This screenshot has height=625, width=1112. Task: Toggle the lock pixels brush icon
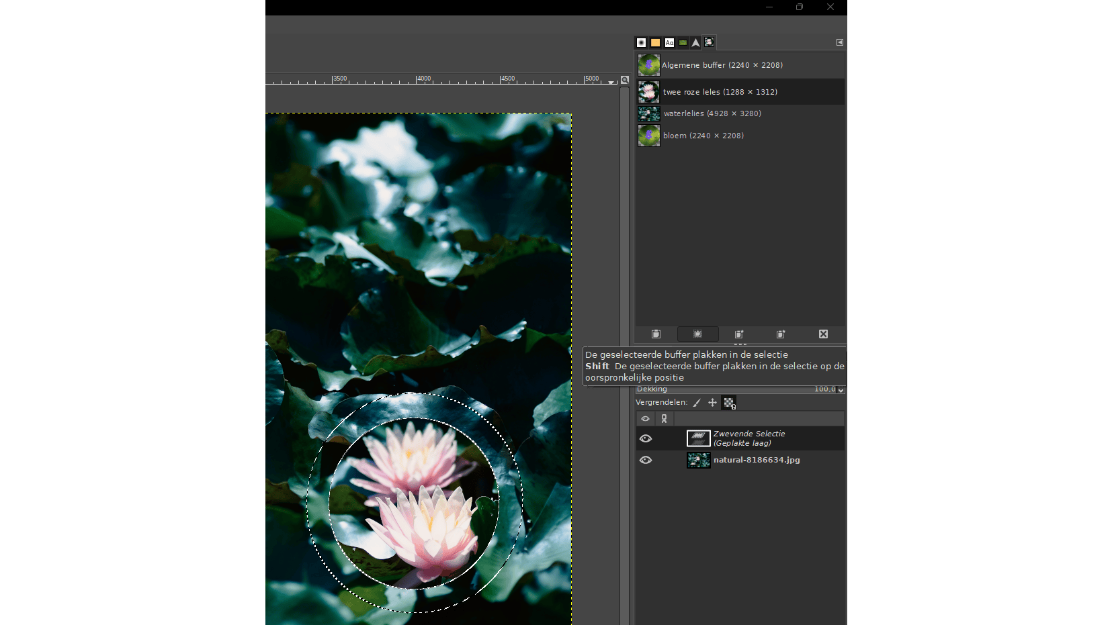(697, 403)
